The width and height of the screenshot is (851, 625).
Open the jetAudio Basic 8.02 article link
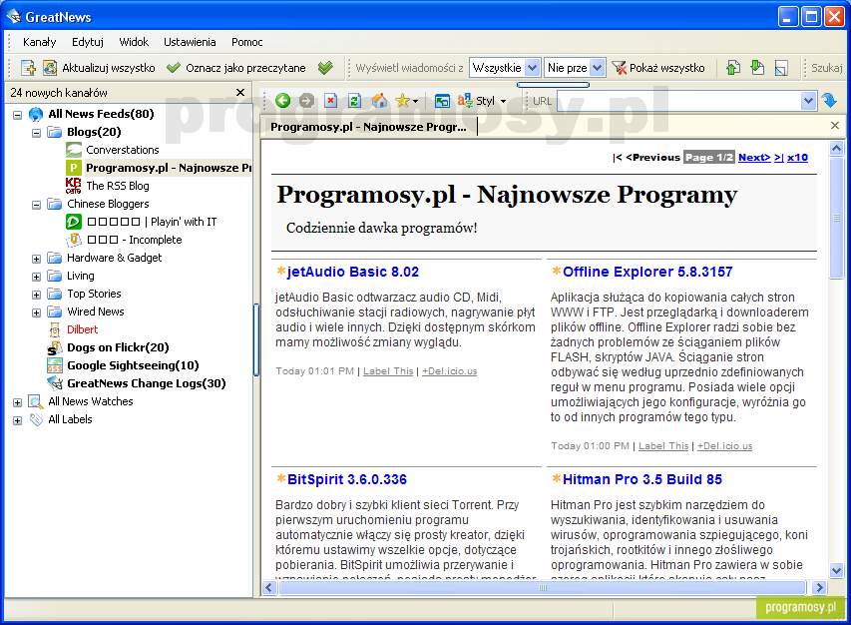click(x=353, y=272)
